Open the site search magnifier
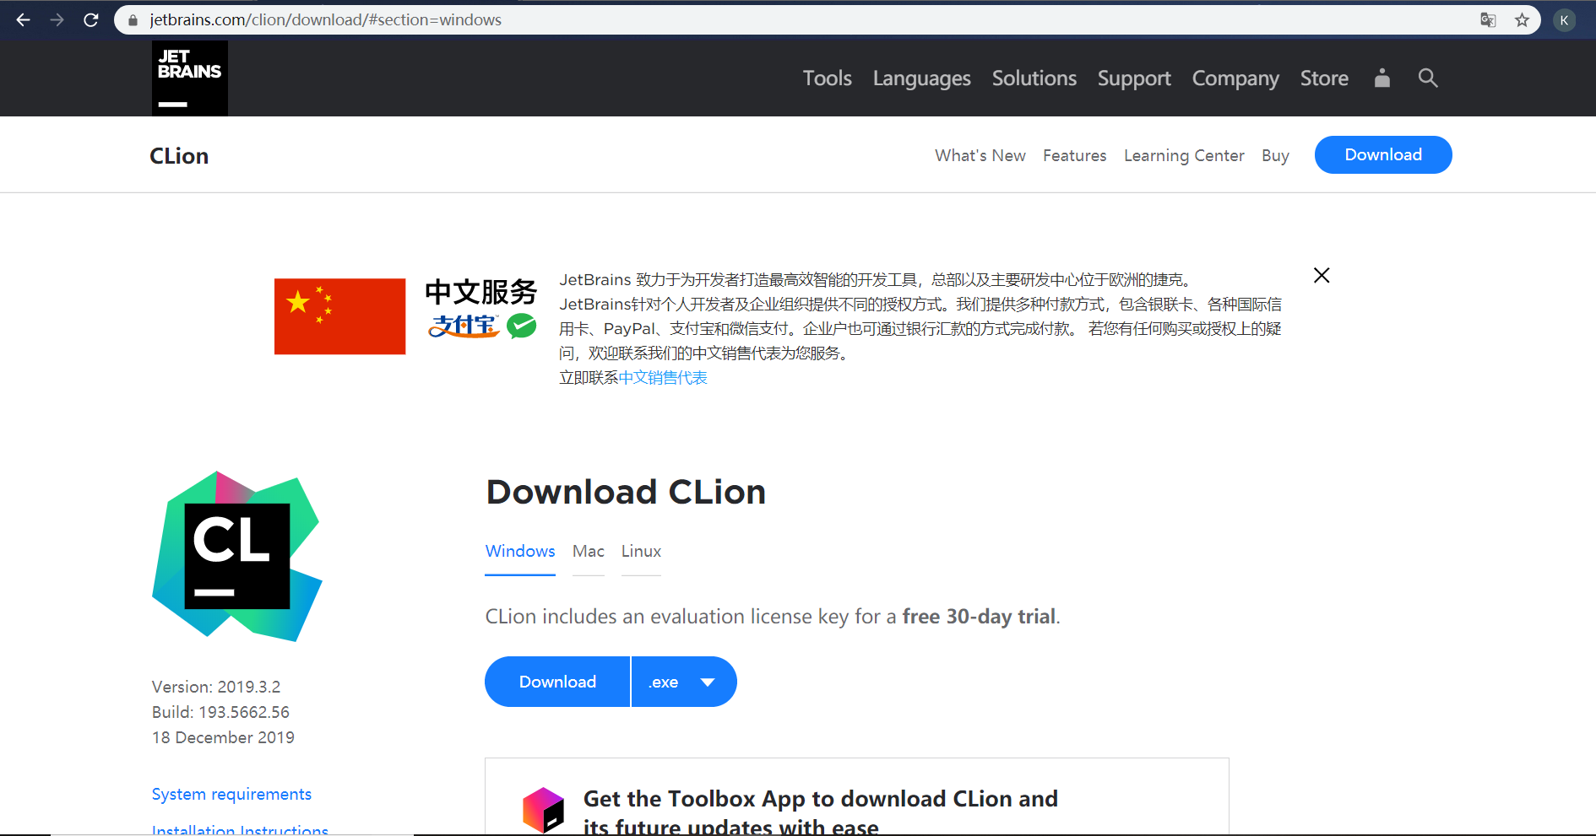The image size is (1596, 836). [1428, 78]
